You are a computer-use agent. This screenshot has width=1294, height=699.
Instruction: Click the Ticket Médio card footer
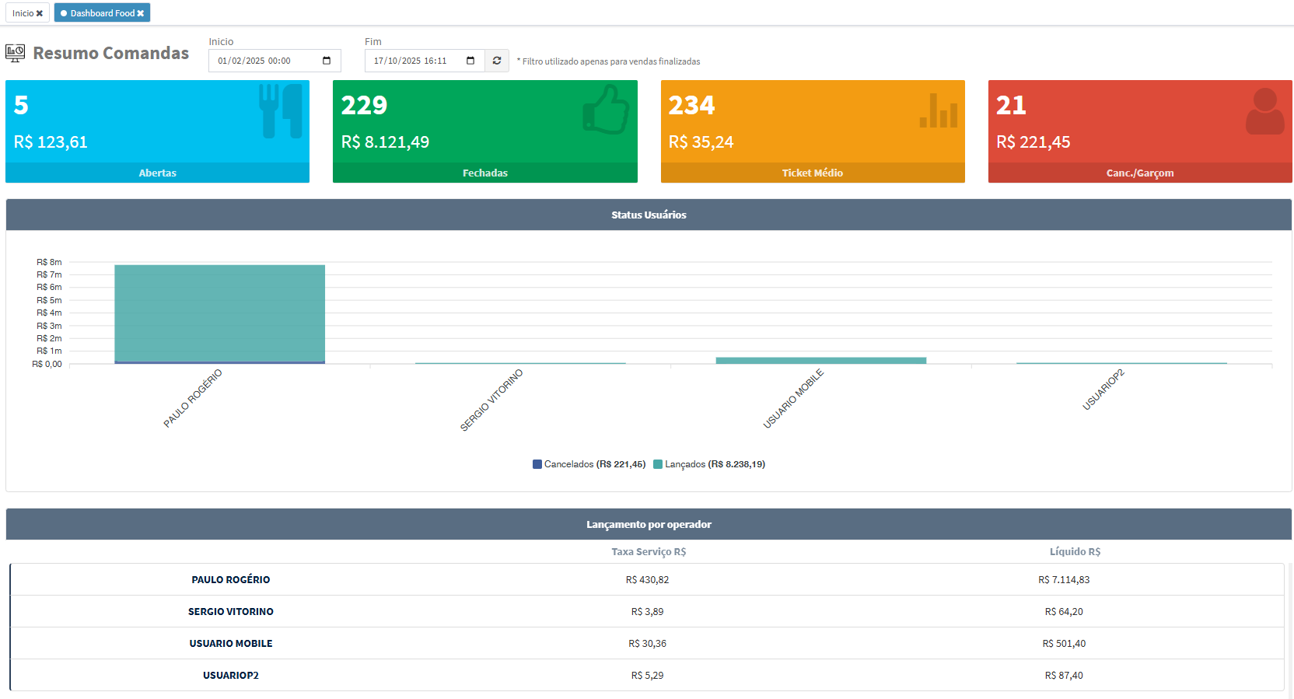coord(812,173)
